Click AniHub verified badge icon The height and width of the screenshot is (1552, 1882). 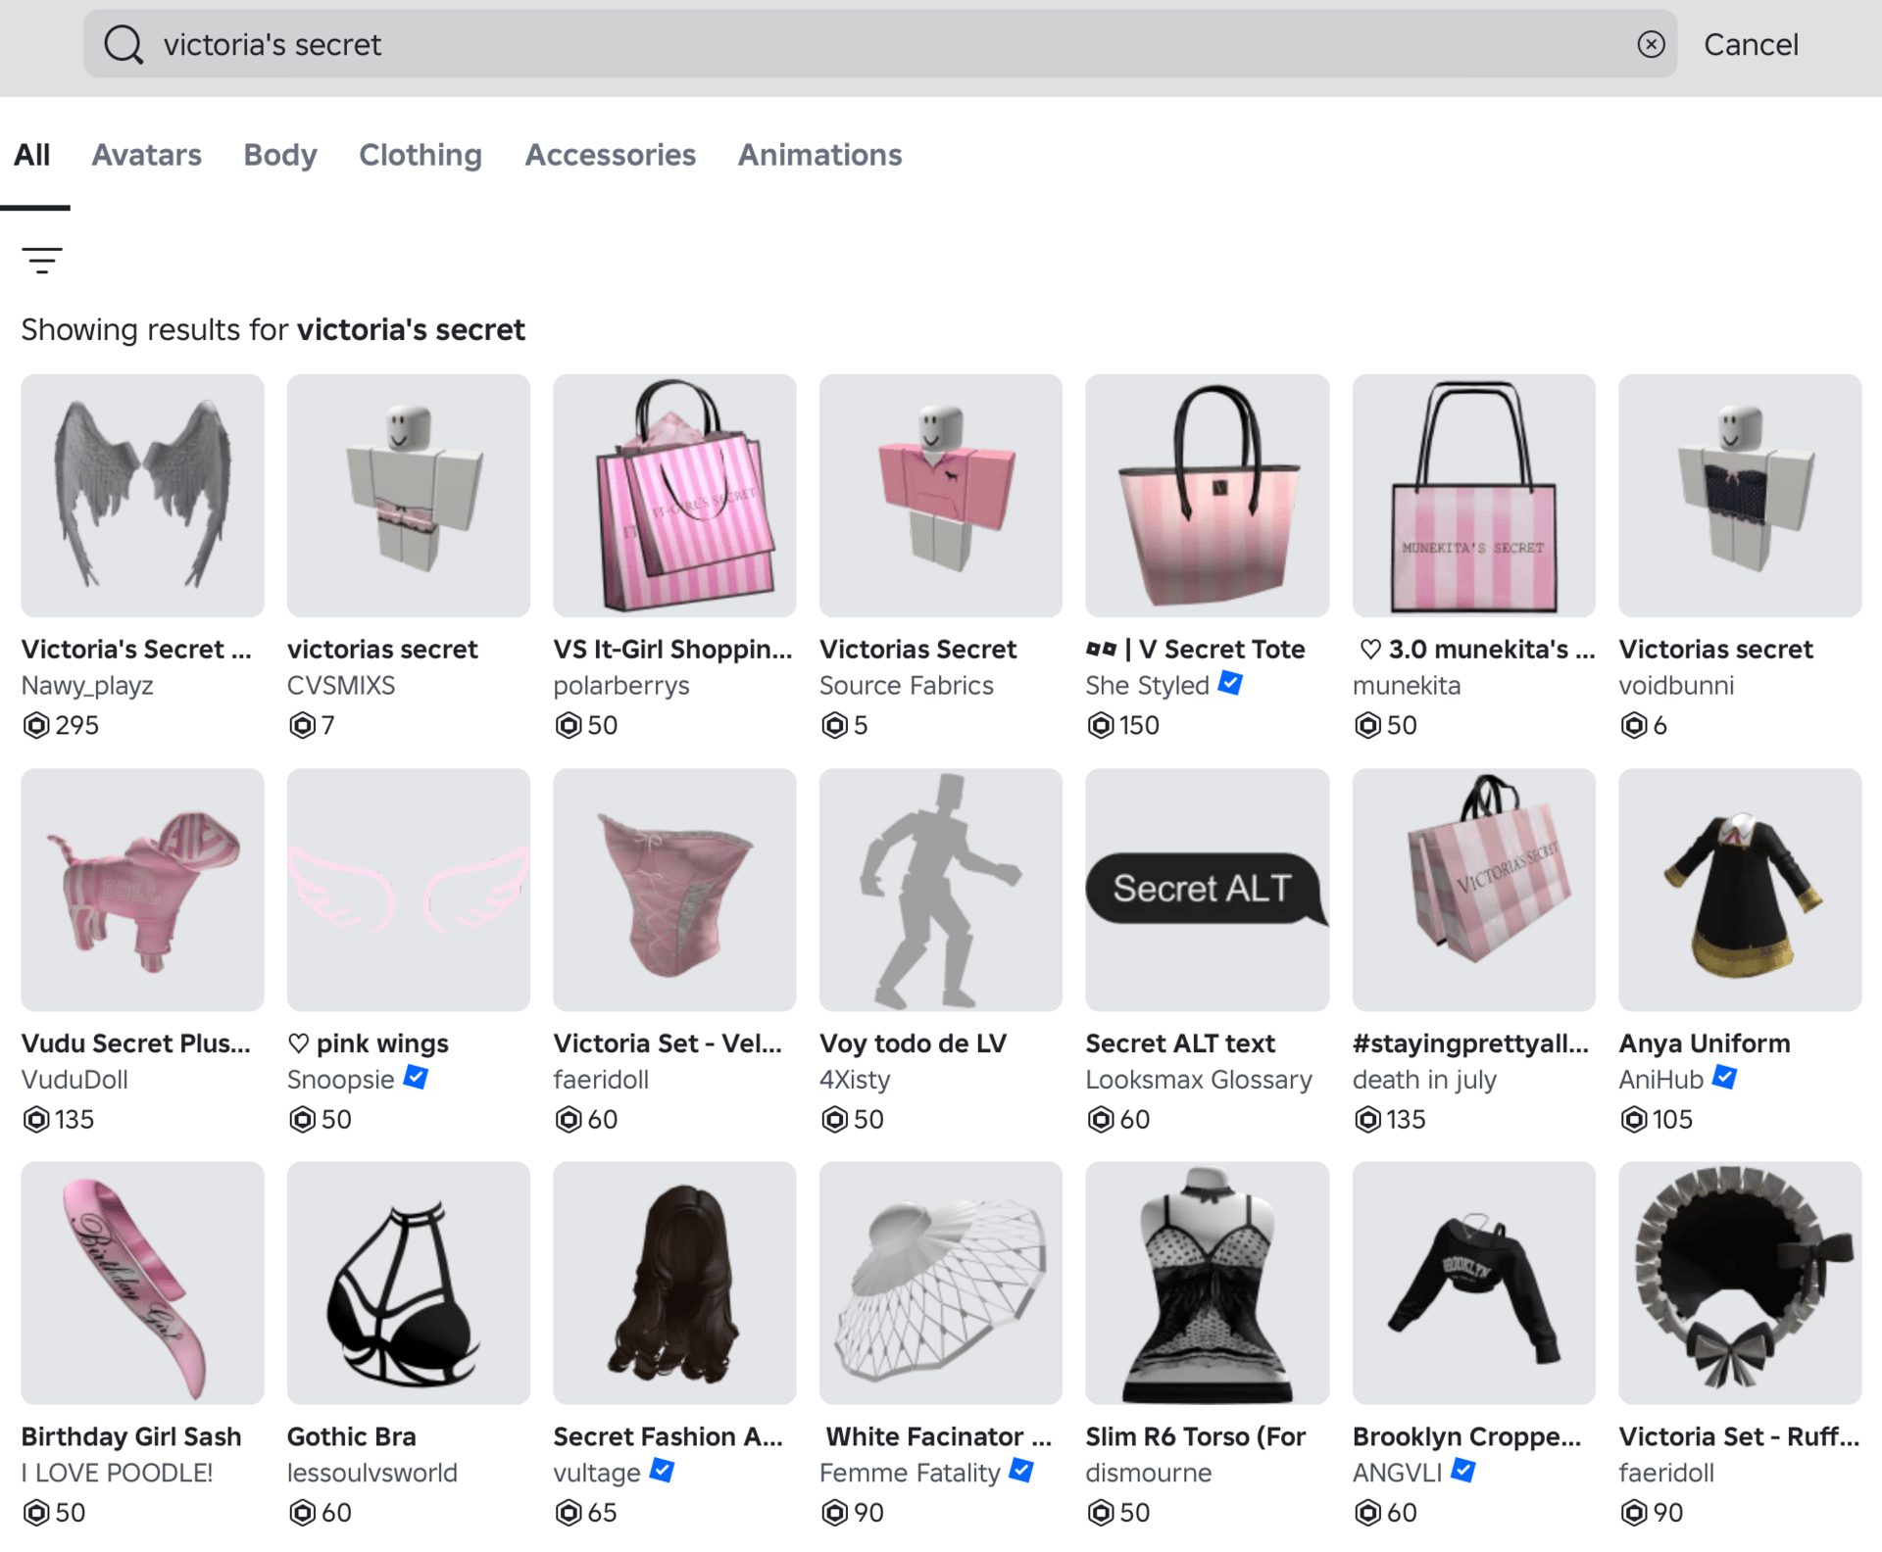tap(1724, 1078)
